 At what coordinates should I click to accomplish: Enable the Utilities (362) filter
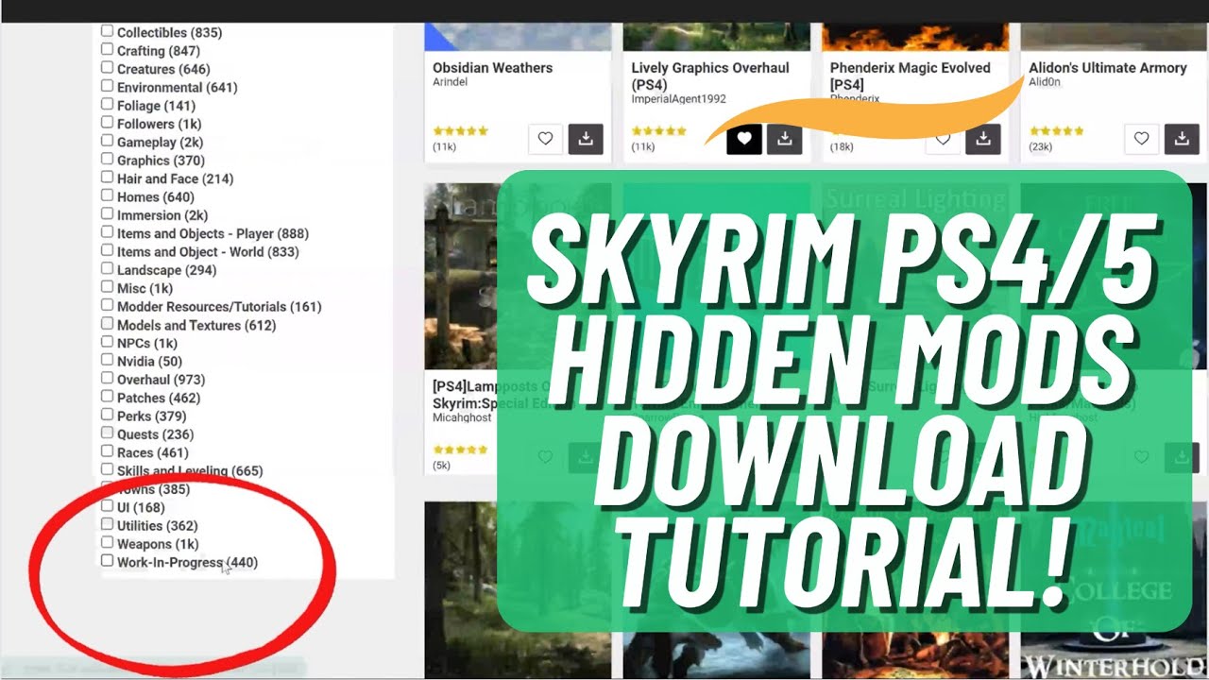108,524
